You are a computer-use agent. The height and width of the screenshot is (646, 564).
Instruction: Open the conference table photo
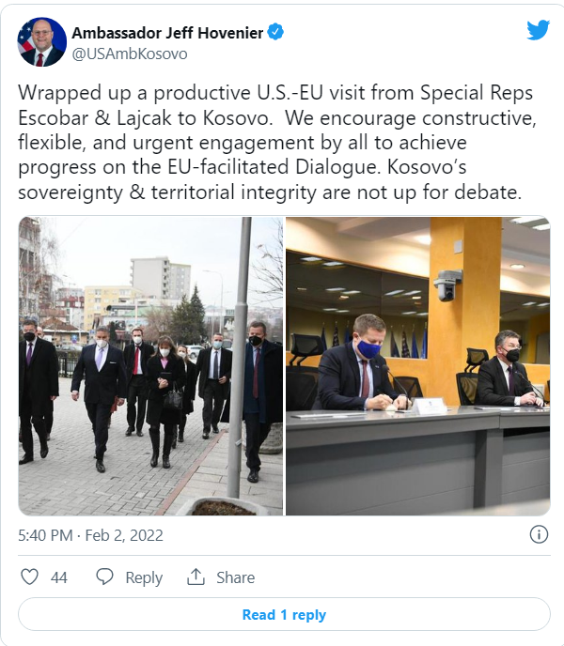(417, 366)
